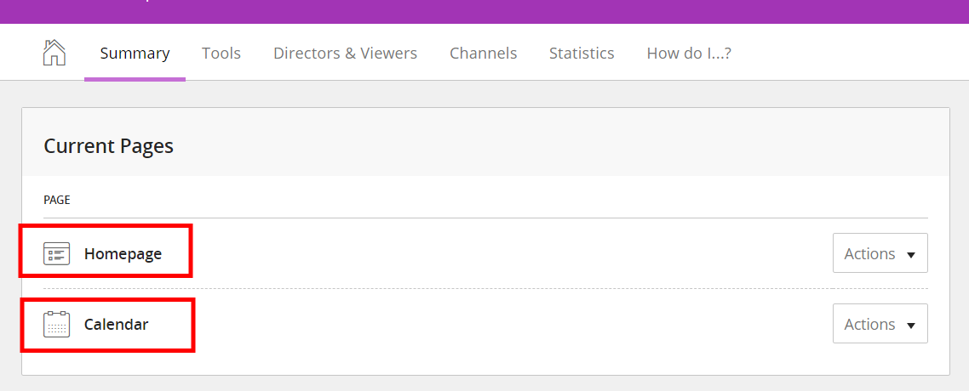Click the Homepage page layout icon
The width and height of the screenshot is (969, 391).
[56, 253]
